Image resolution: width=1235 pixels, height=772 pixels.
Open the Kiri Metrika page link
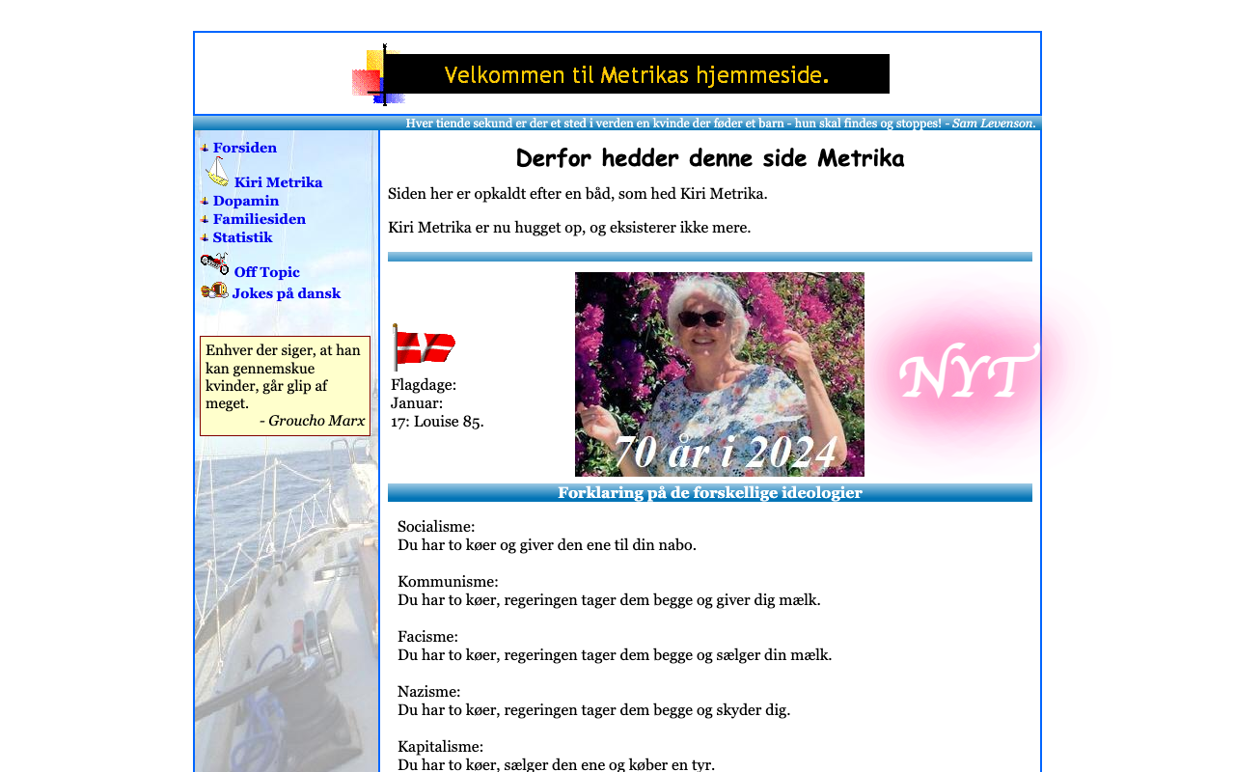point(278,182)
